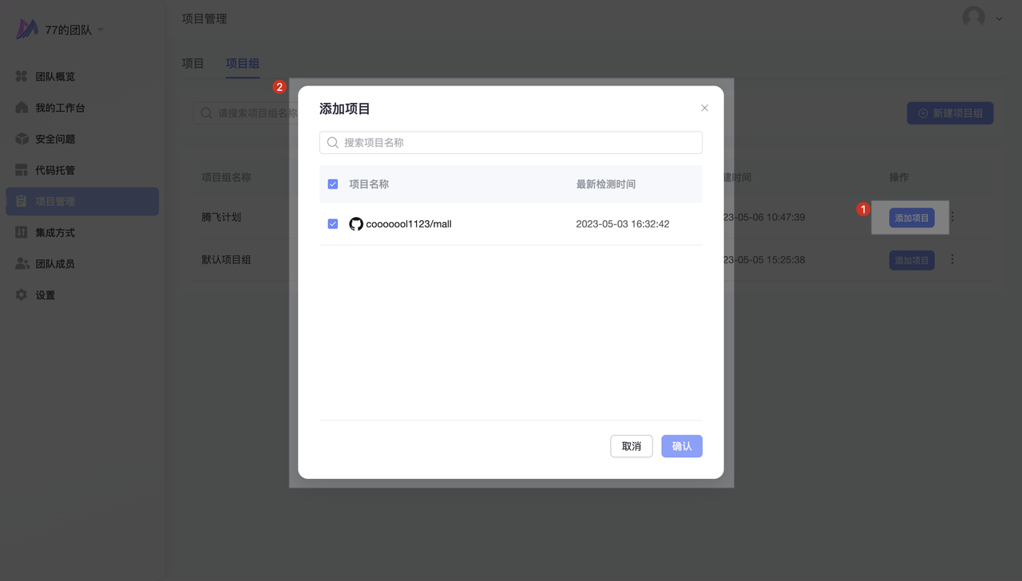
Task: Toggle the select-all checkbox in 项目名称 header
Action: click(333, 184)
